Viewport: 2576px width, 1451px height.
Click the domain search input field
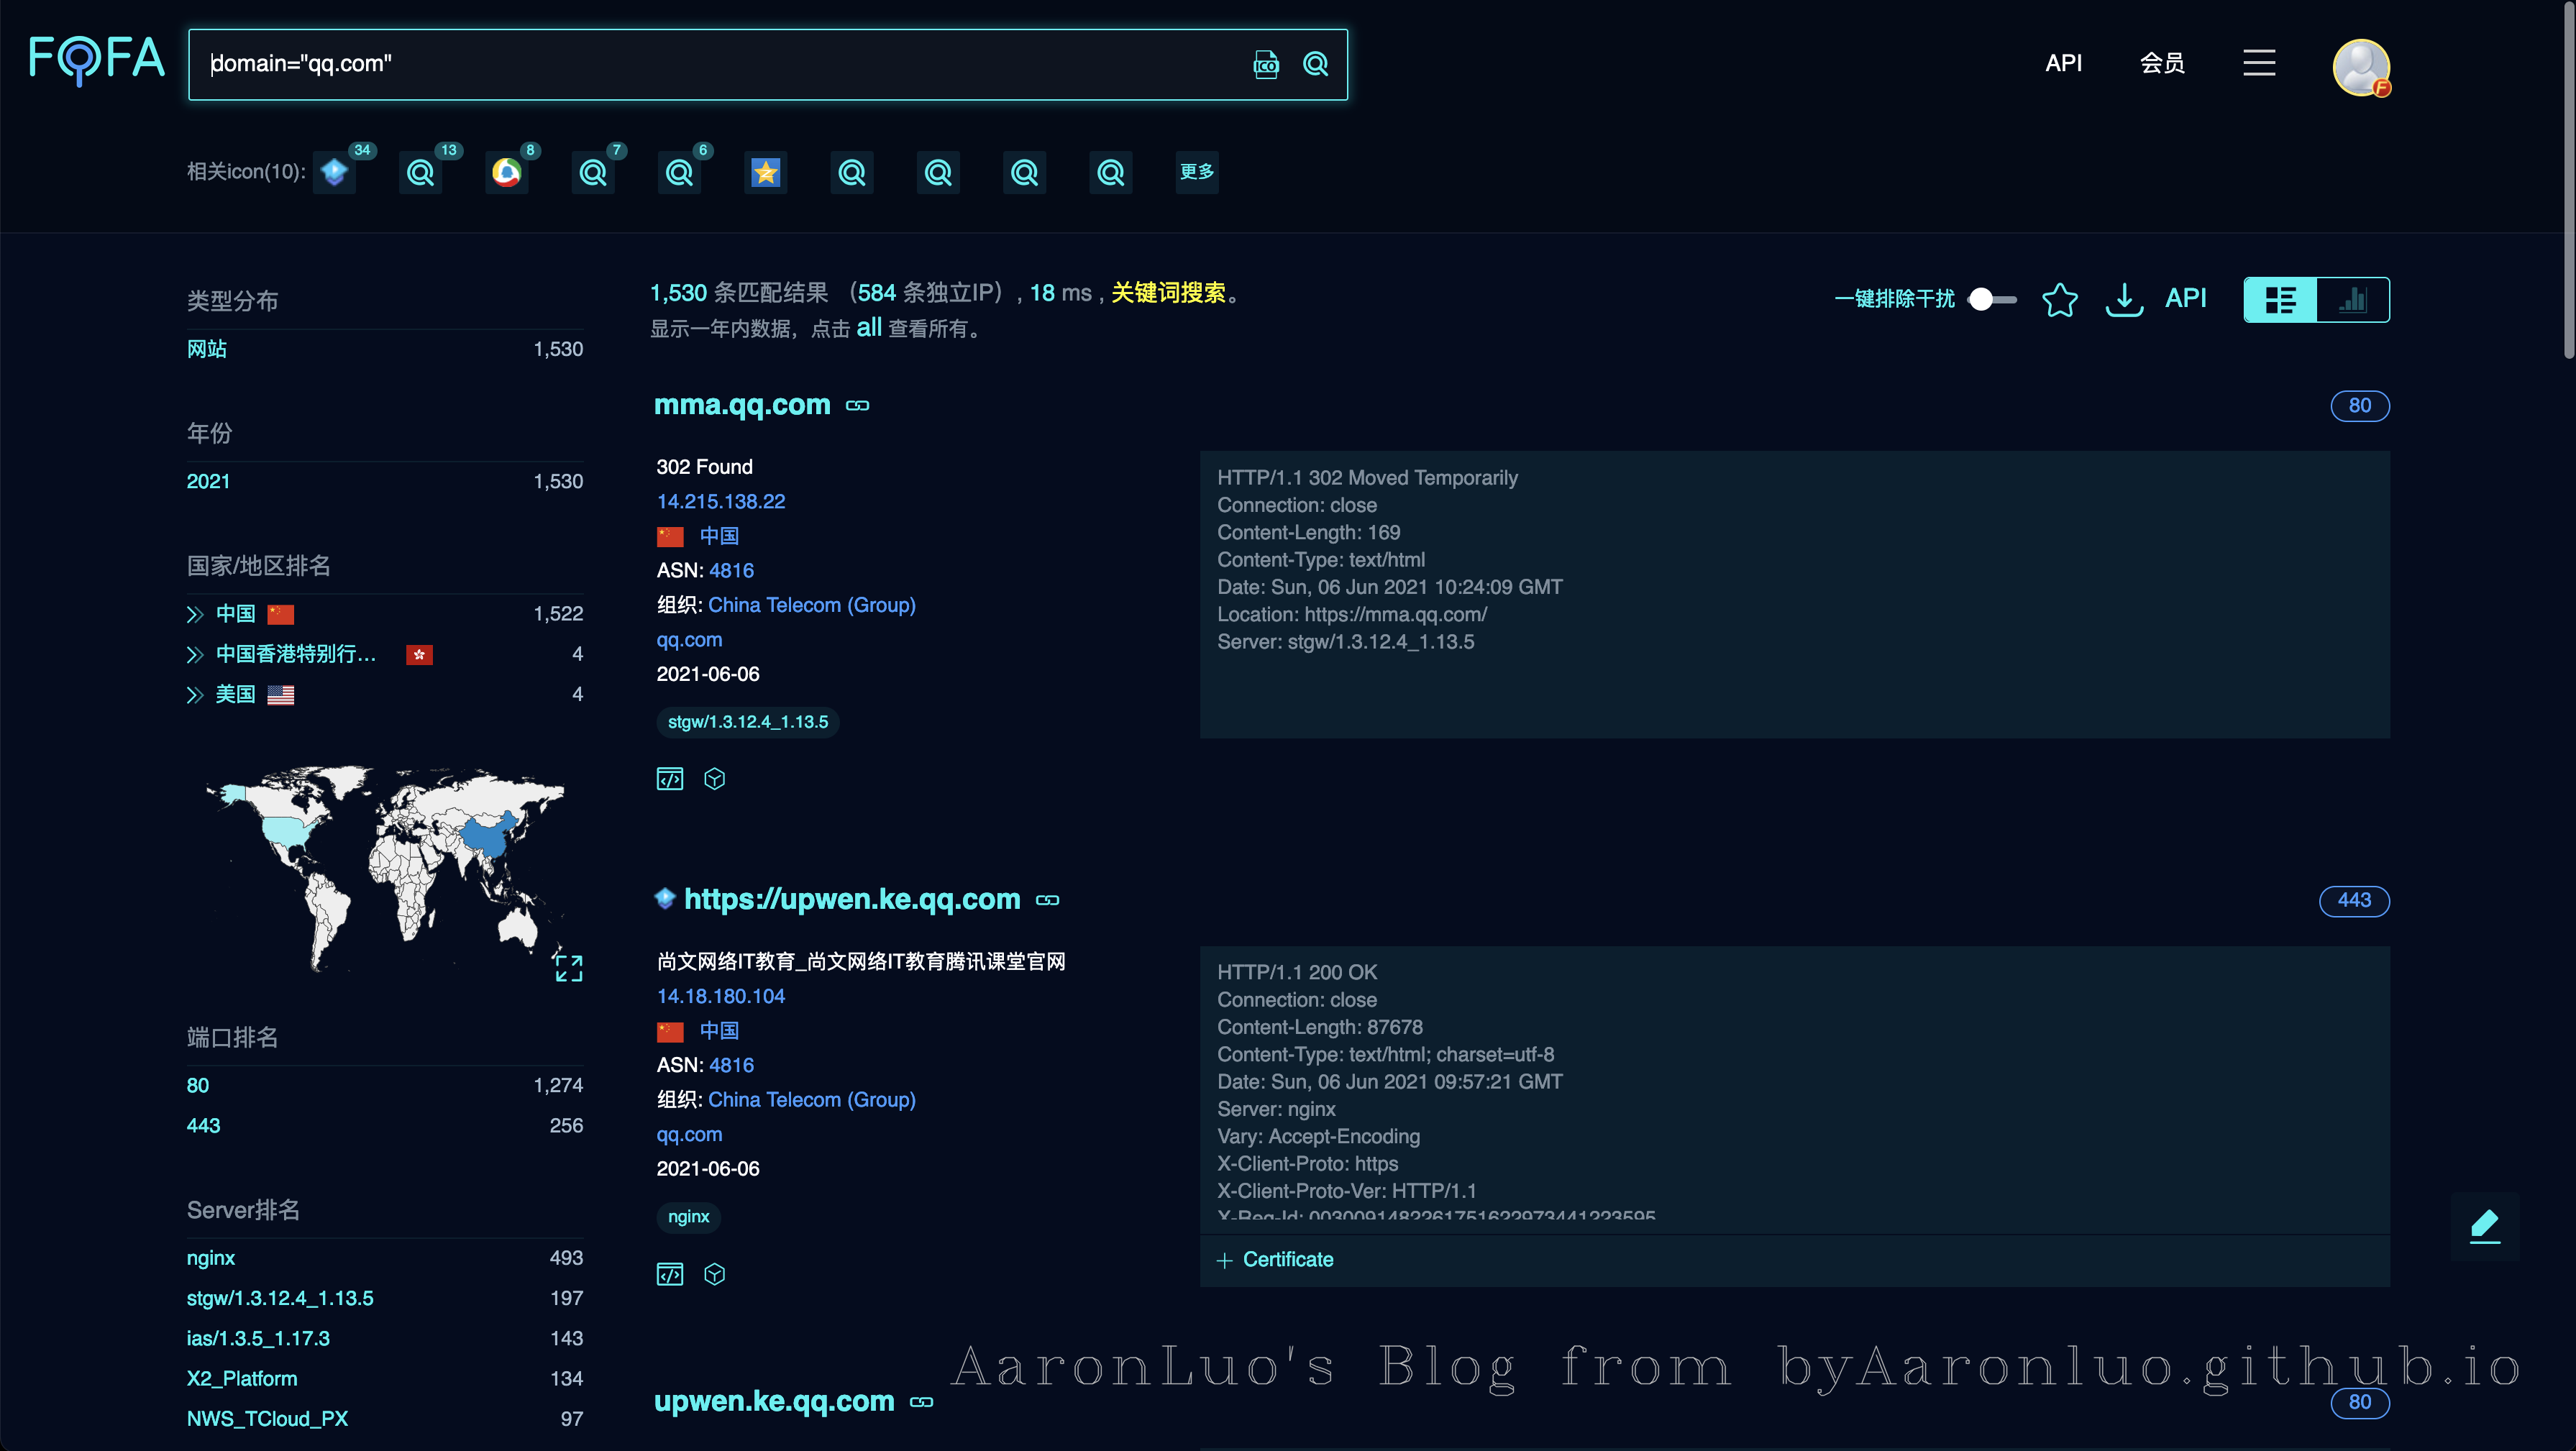(x=700, y=64)
